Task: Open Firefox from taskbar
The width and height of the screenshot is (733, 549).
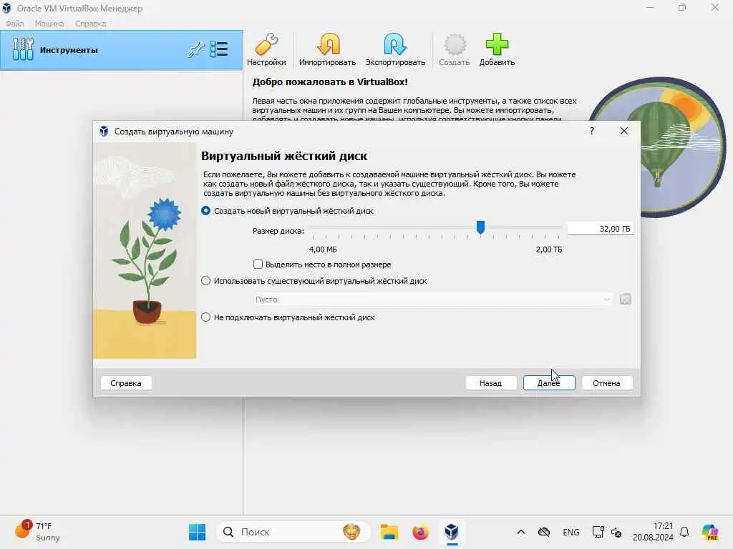Action: 420,532
